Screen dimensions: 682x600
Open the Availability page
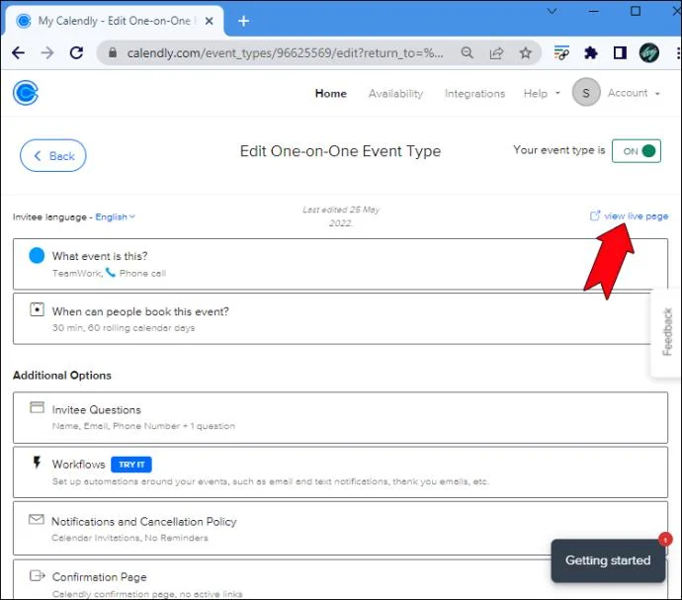coord(395,93)
